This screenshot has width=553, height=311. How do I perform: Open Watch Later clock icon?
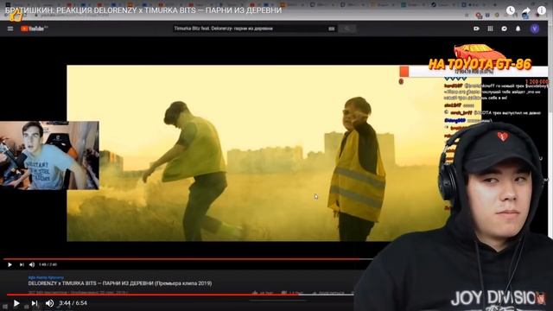pyautogui.click(x=511, y=10)
